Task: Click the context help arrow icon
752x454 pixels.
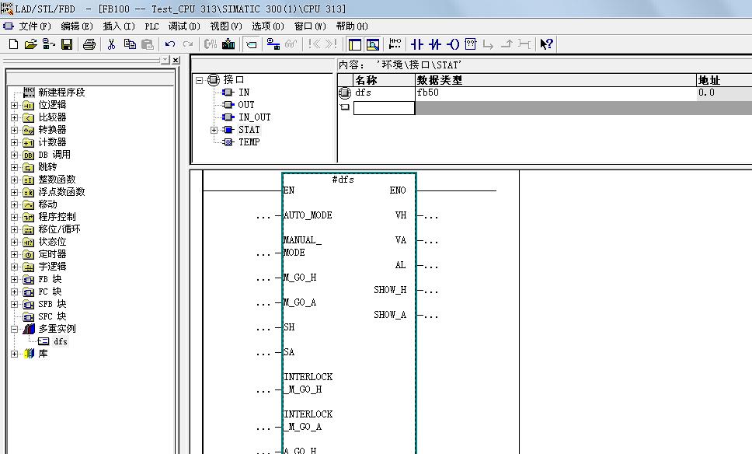Action: (x=546, y=44)
